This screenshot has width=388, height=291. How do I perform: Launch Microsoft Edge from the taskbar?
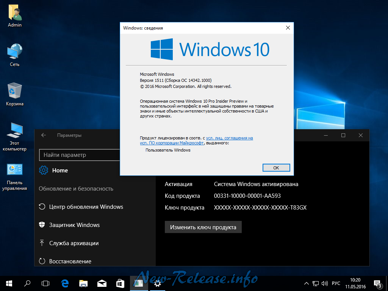(65, 283)
